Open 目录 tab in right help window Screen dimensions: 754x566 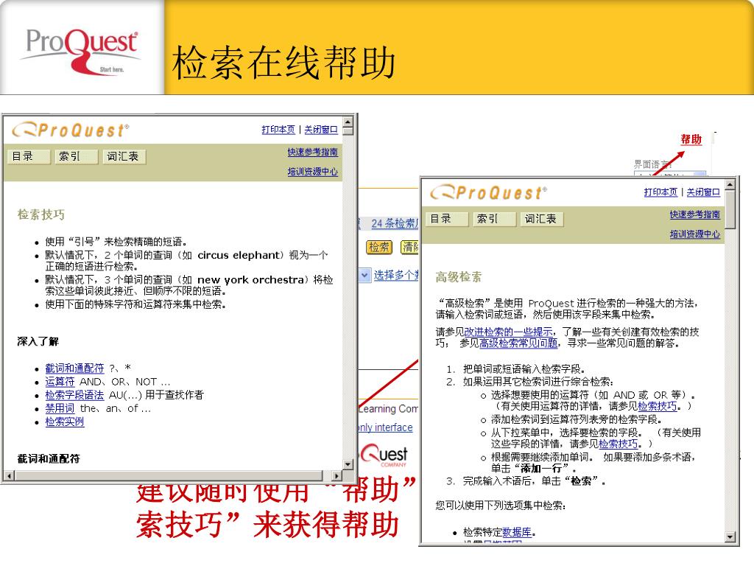pyautogui.click(x=447, y=219)
